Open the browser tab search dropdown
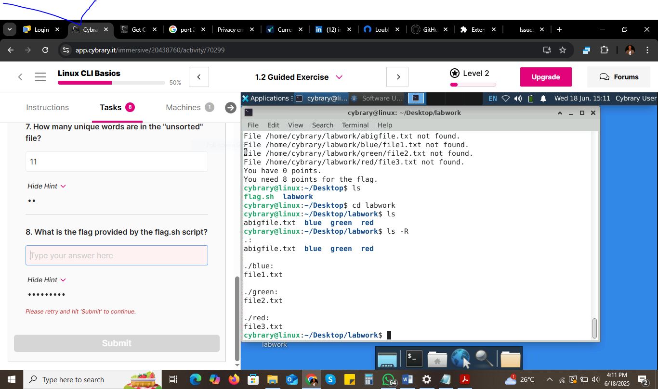Screen dimensions: 658x389 [x=9, y=30]
